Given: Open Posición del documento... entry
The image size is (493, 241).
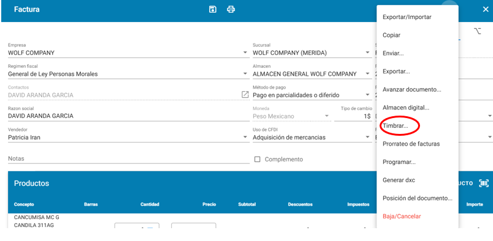Looking at the screenshot, I should 417,198.
